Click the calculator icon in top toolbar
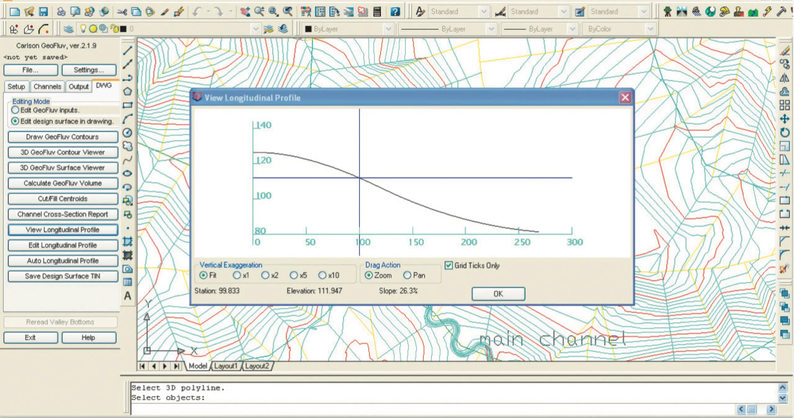794x418 pixels. point(377,12)
